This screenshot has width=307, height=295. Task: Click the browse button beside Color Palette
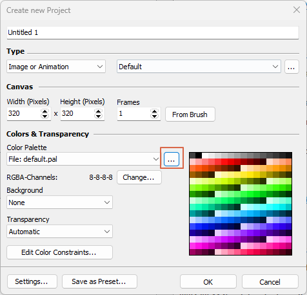click(172, 159)
